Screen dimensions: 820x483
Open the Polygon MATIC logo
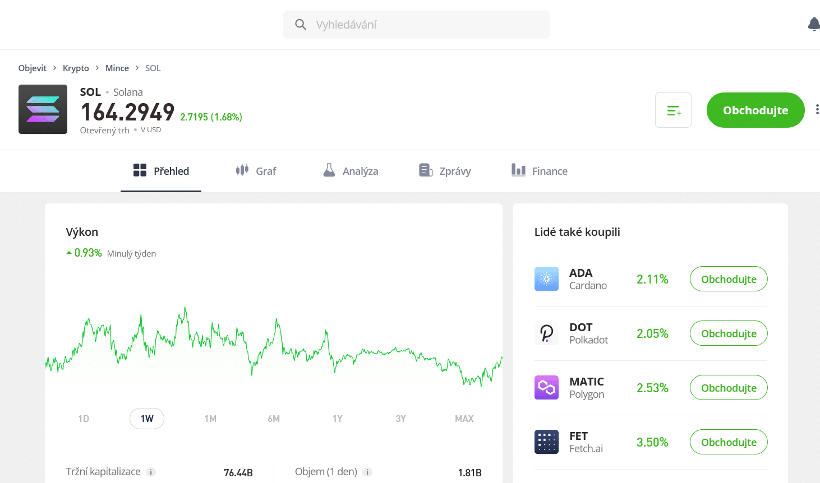pos(546,388)
